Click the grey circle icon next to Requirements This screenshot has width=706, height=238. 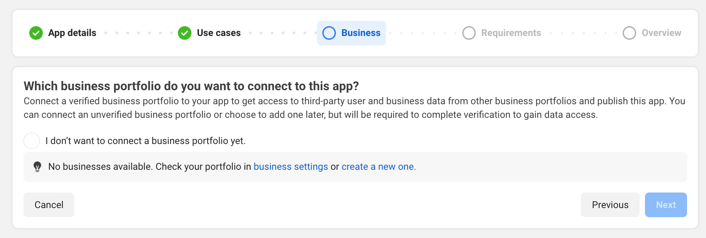click(x=469, y=33)
